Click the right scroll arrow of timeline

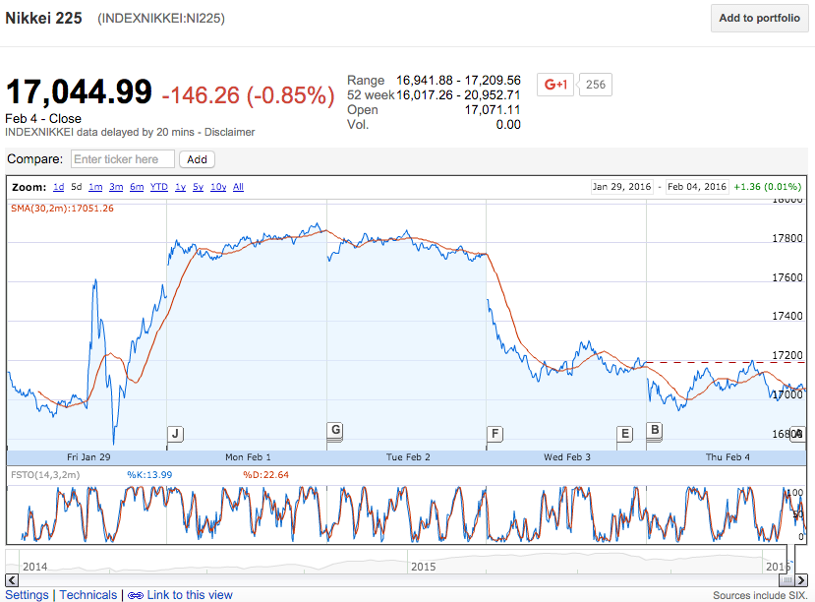(801, 580)
